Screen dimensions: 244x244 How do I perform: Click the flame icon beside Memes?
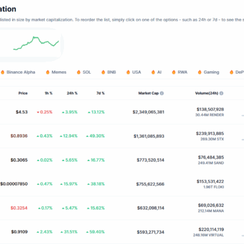pos(48,72)
